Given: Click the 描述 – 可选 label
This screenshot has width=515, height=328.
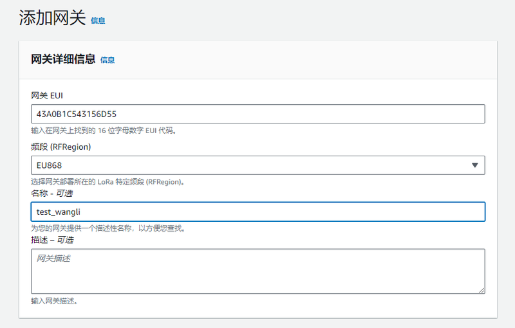Looking at the screenshot, I should click(52, 240).
